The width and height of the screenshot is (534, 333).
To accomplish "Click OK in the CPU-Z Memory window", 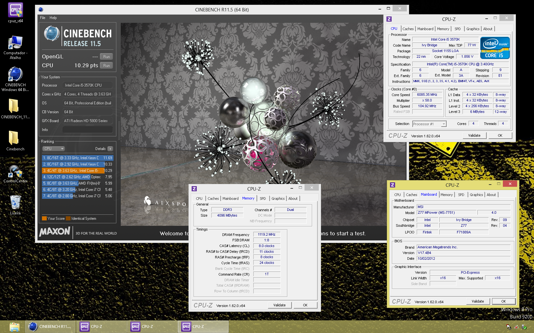I will 305,305.
